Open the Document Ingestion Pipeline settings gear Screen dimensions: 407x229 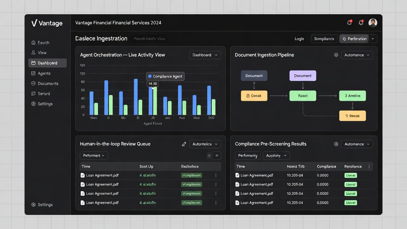point(336,55)
